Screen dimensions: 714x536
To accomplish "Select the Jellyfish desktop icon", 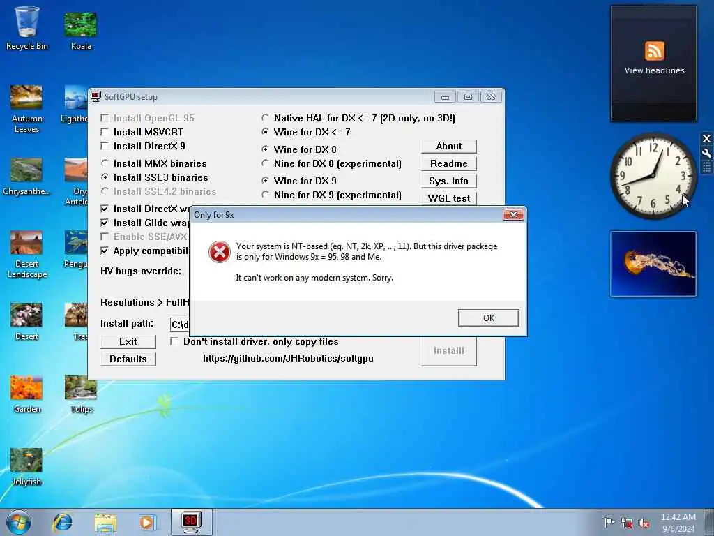I will 26,467.
